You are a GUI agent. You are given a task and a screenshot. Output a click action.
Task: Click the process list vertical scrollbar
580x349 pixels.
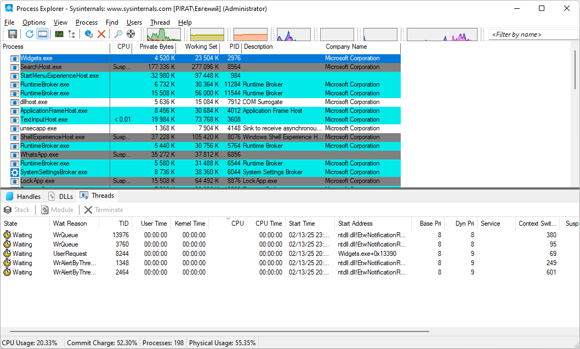(575, 70)
